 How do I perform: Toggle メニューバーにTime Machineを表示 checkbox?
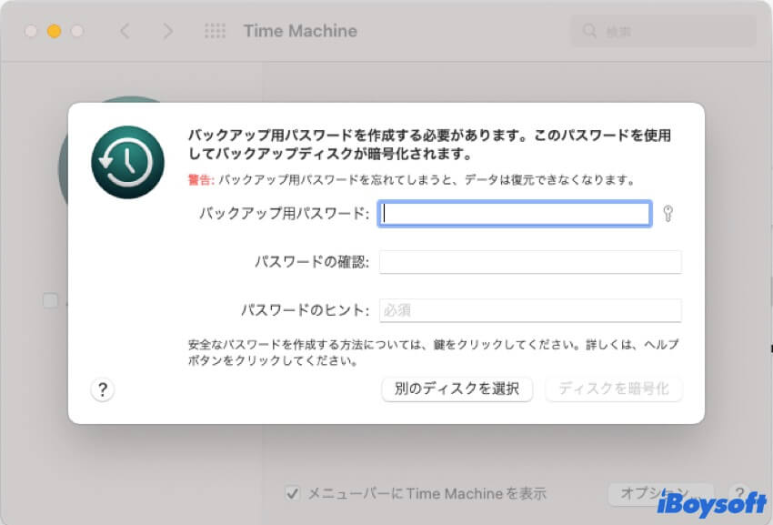(x=292, y=493)
